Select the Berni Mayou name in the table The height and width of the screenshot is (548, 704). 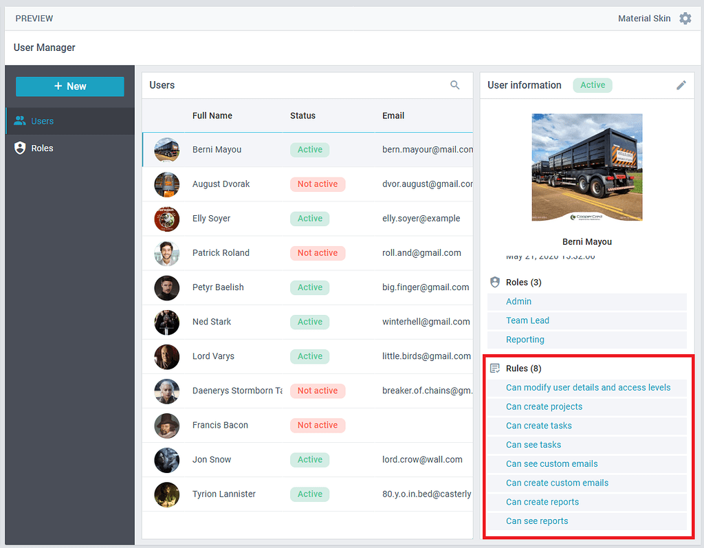click(217, 150)
